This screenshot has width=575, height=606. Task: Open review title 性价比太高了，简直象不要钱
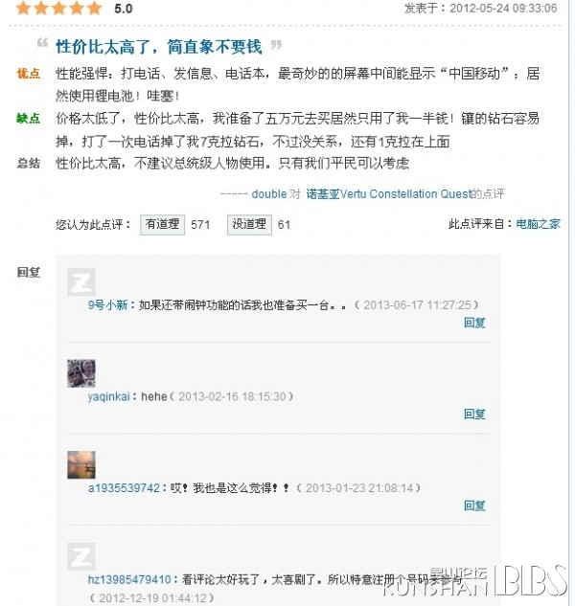(159, 47)
